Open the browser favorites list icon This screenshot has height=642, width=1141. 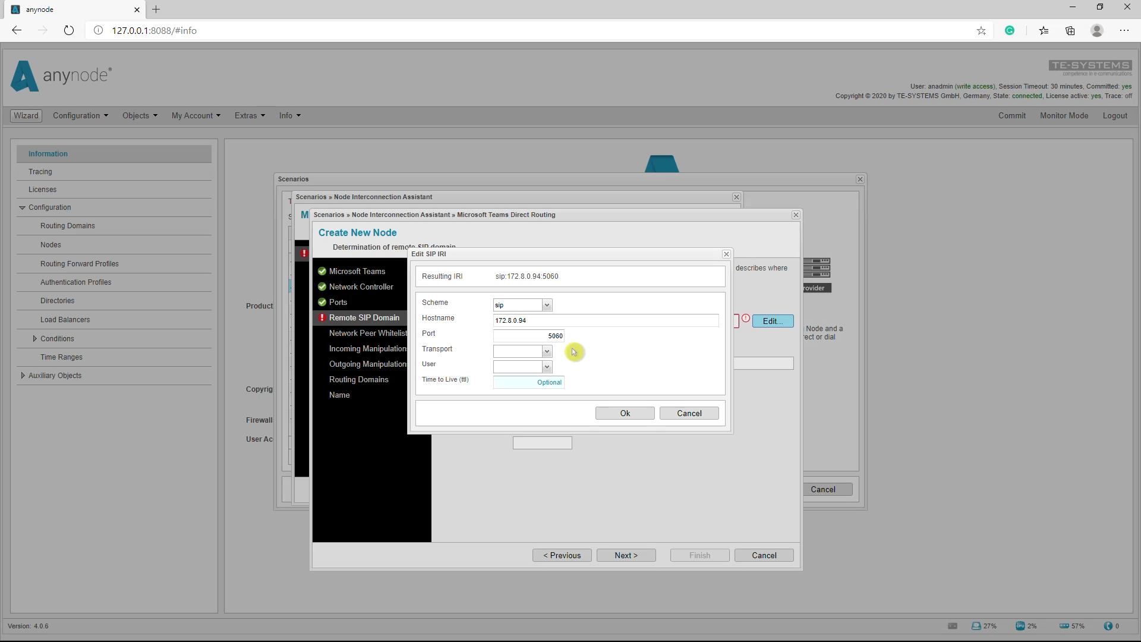(x=1044, y=30)
